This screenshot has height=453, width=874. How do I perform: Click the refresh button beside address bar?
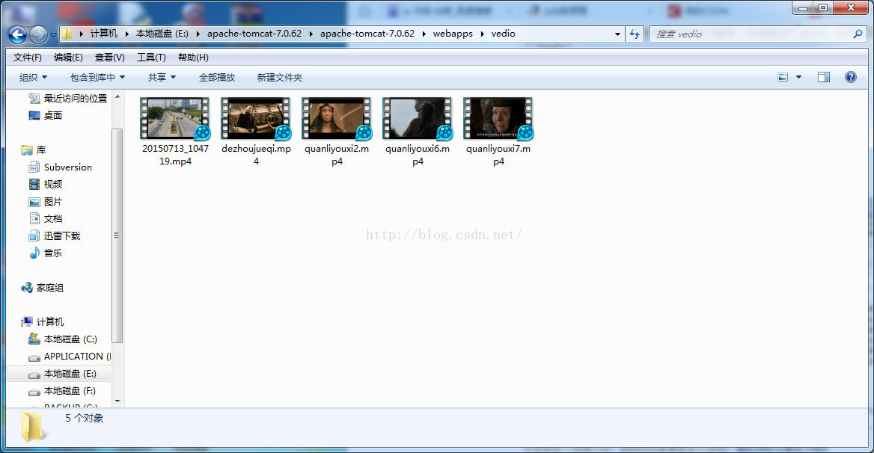click(635, 34)
